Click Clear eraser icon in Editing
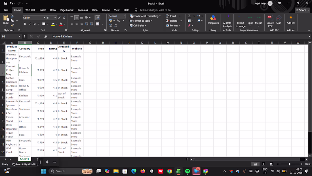Viewport: 312px width, 176px height. 189,26
